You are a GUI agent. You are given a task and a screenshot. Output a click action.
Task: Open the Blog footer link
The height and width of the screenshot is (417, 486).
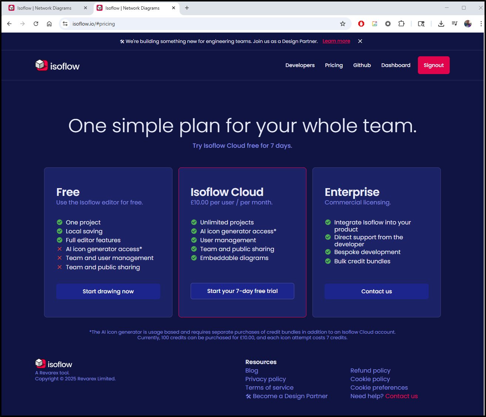click(252, 370)
